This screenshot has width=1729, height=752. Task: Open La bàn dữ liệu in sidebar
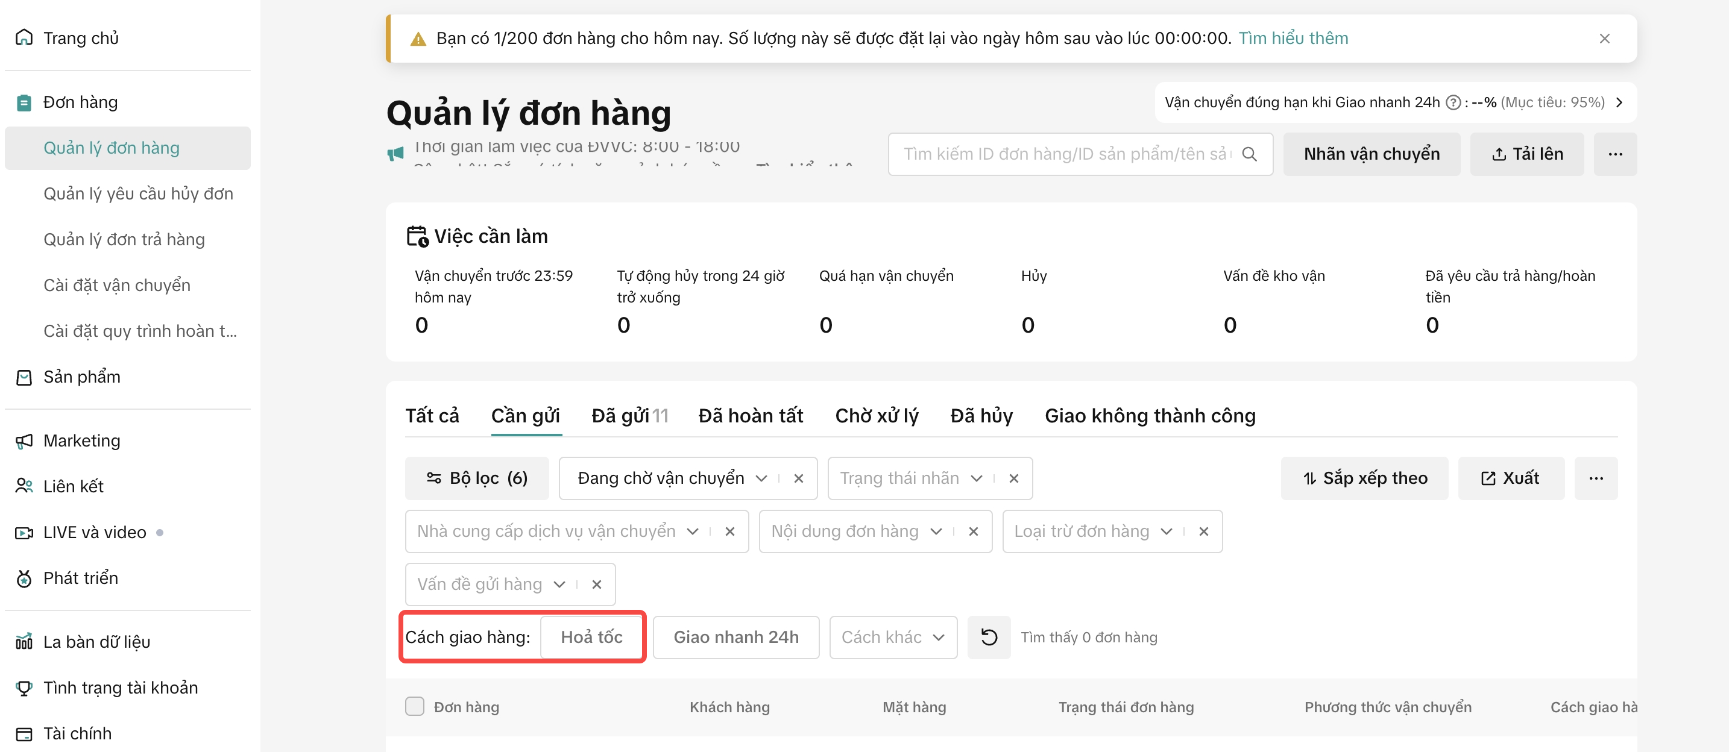pos(96,642)
